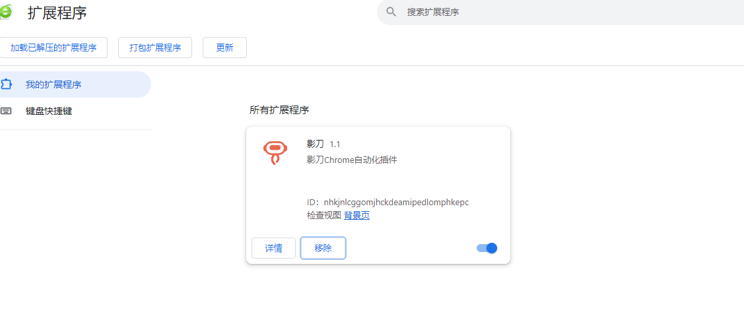Click the 扩展程序 page title
The width and height of the screenshot is (744, 318).
(57, 13)
